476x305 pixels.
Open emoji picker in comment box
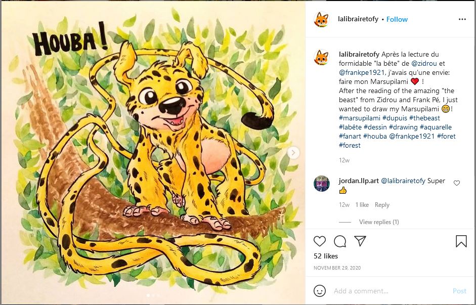[320, 291]
